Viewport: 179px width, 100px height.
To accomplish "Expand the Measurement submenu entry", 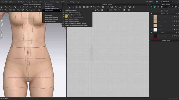I will [52, 11].
